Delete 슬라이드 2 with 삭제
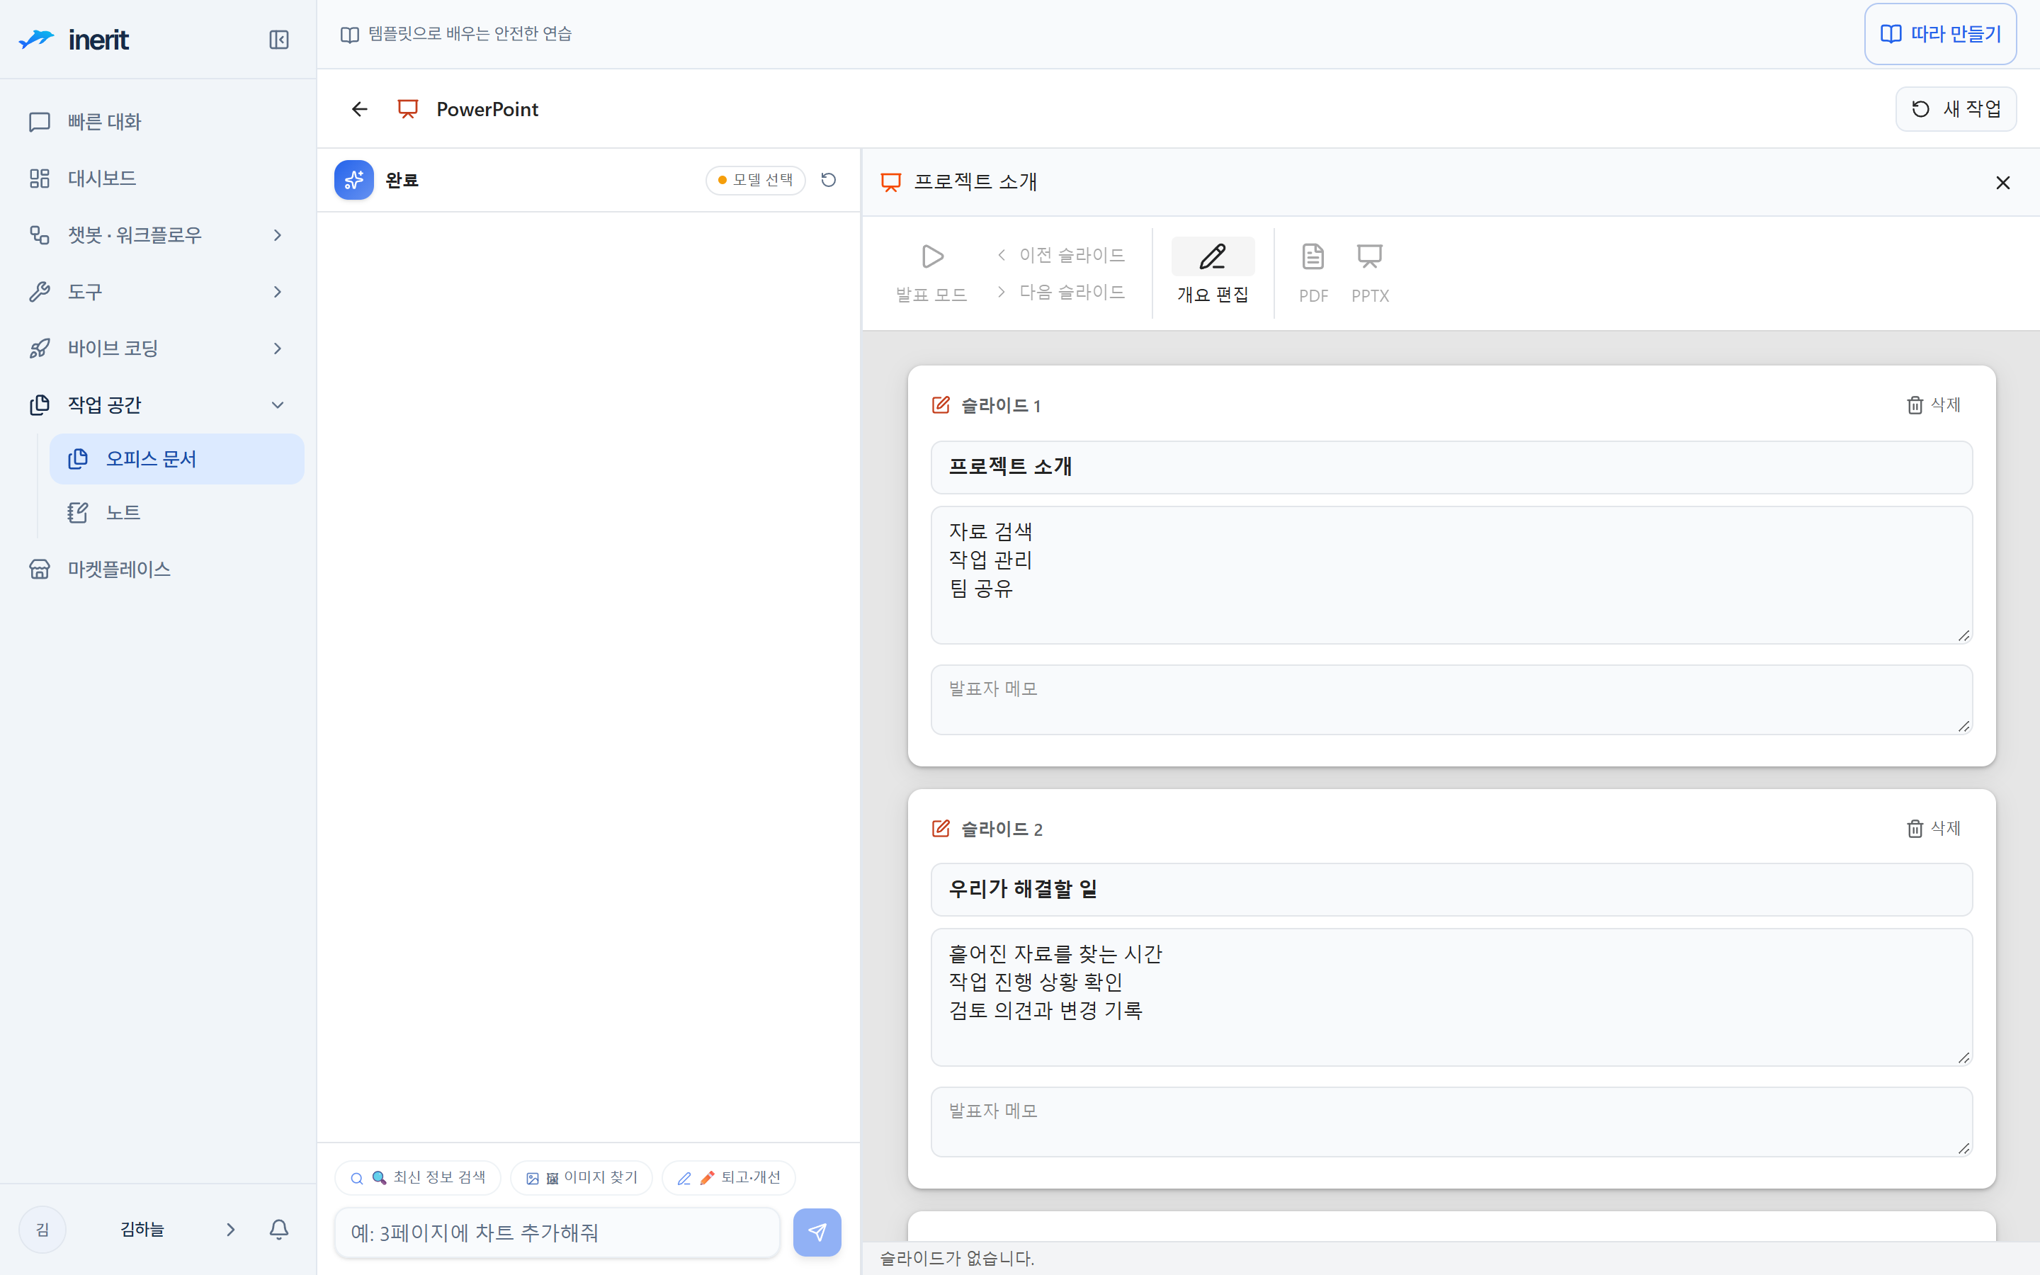Viewport: 2040px width, 1275px height. [1934, 829]
